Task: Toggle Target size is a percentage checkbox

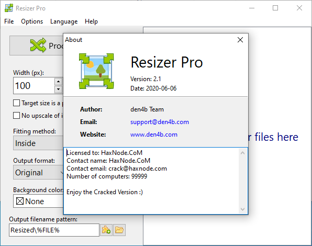Action: coord(17,103)
